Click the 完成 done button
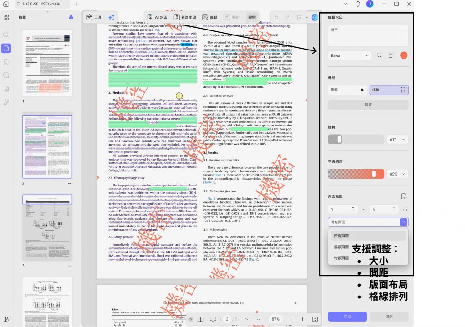Screen dimensions: 465x327 (347, 317)
